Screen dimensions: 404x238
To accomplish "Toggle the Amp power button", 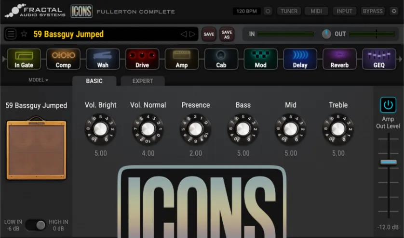I will click(x=388, y=105).
